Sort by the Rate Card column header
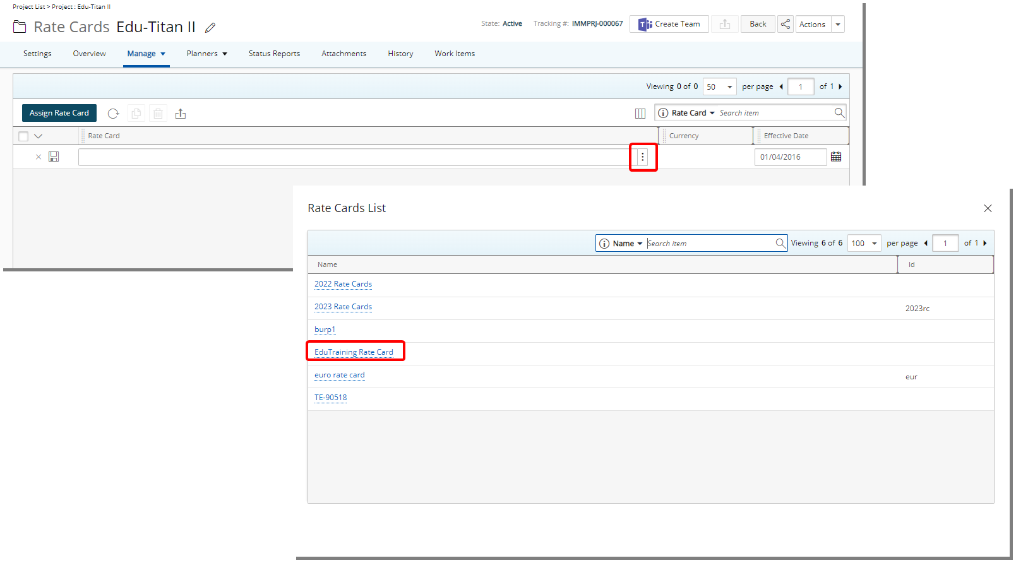The image size is (1016, 563). click(104, 136)
